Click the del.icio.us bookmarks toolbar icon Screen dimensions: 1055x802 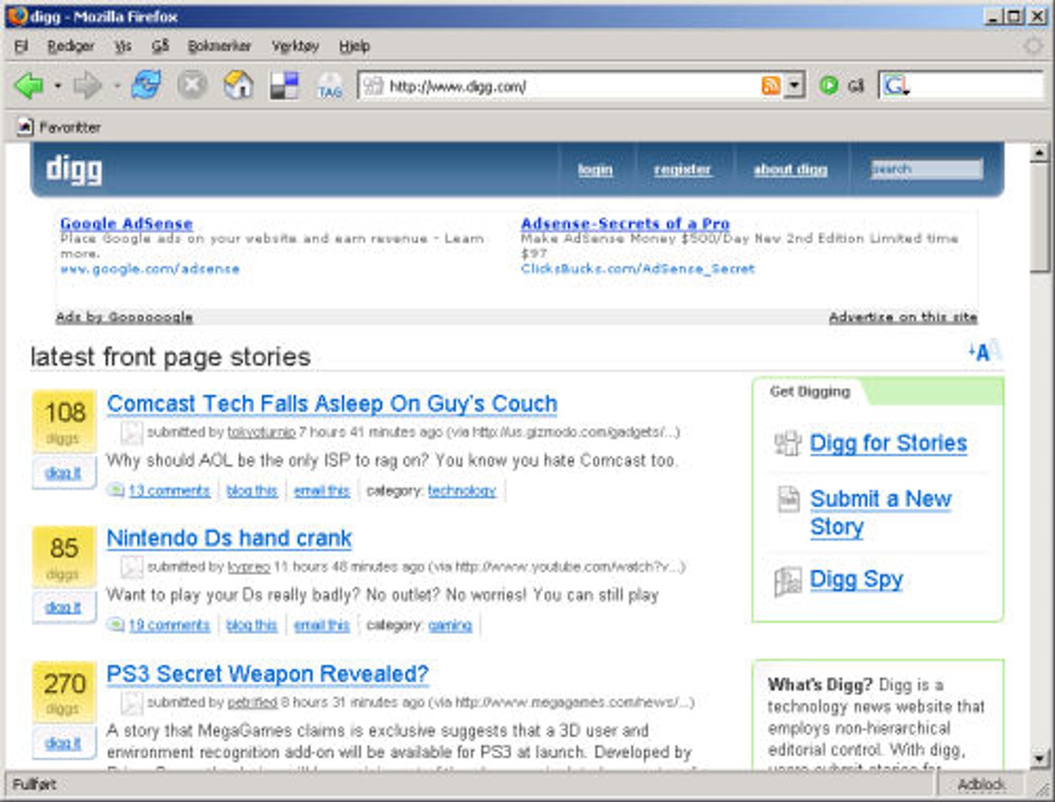[x=284, y=85]
